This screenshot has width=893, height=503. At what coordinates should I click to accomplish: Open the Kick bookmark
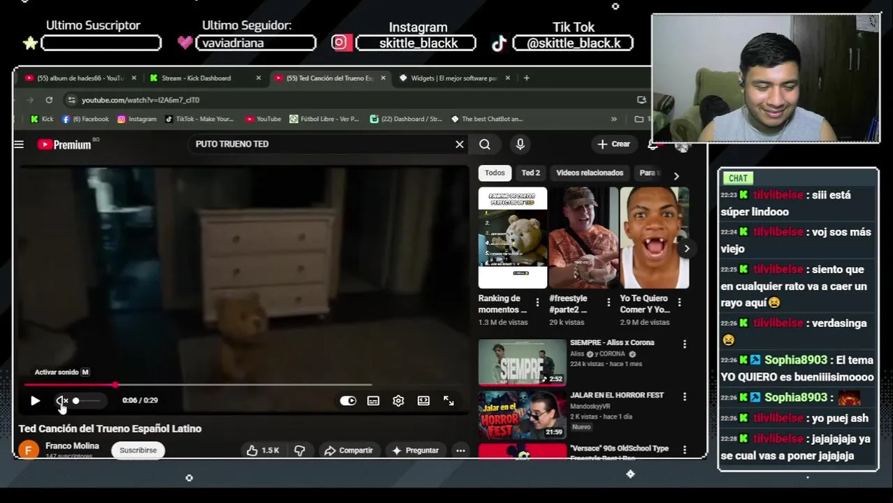pos(41,119)
